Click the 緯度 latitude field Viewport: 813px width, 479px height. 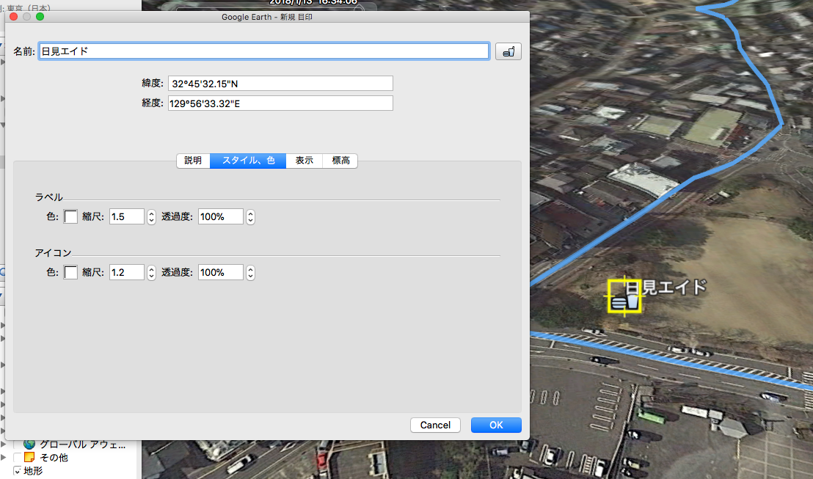pyautogui.click(x=280, y=84)
